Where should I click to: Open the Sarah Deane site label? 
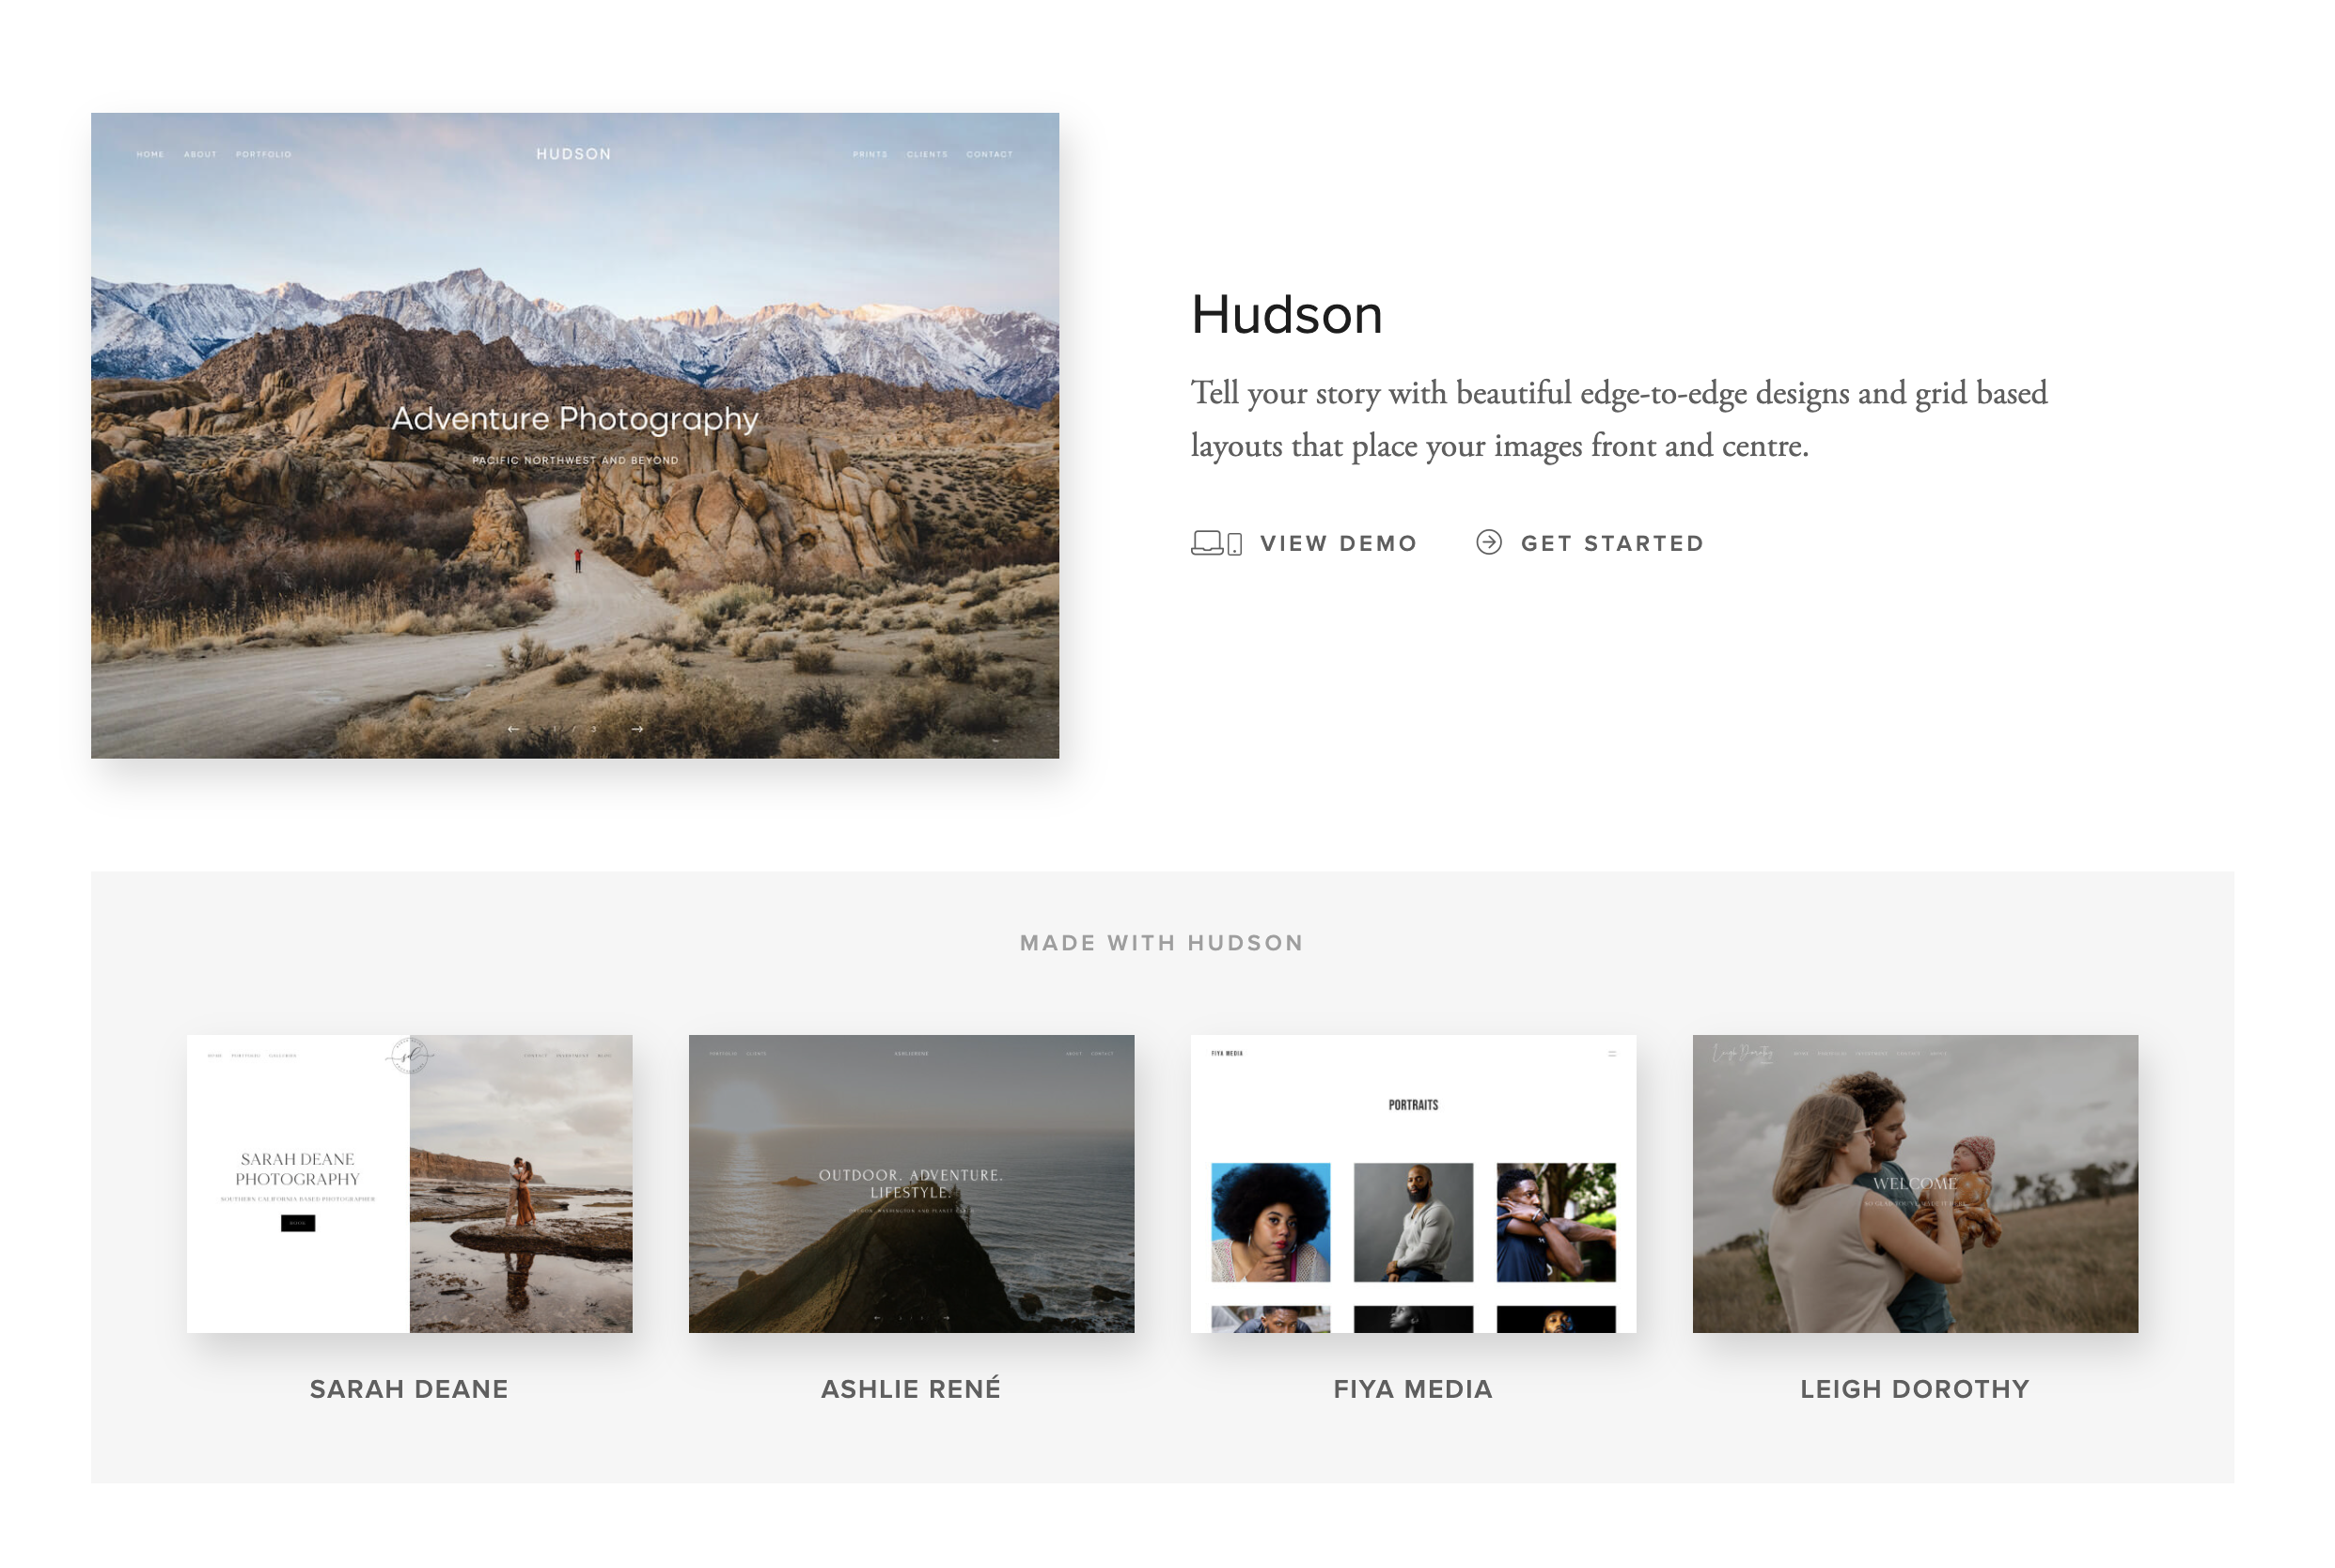click(x=409, y=1388)
